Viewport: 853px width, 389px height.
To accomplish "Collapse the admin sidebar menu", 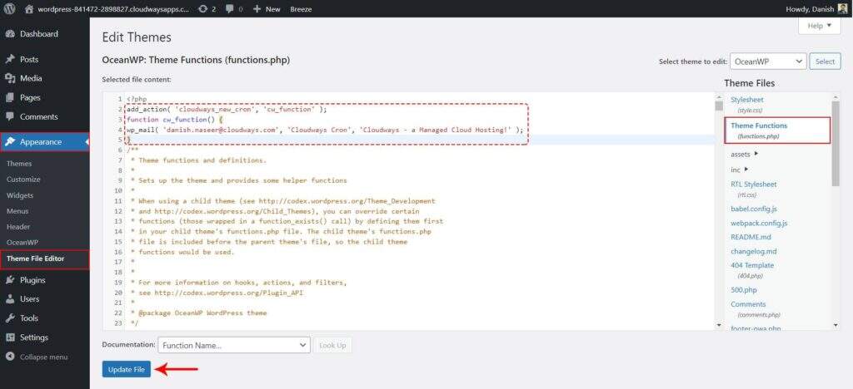I will tap(42, 357).
